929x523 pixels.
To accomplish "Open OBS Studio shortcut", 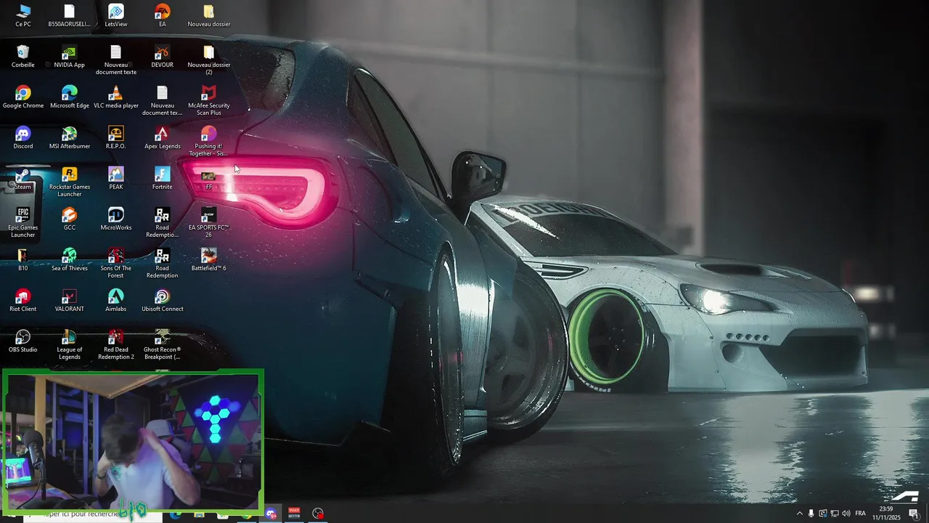I will (23, 341).
